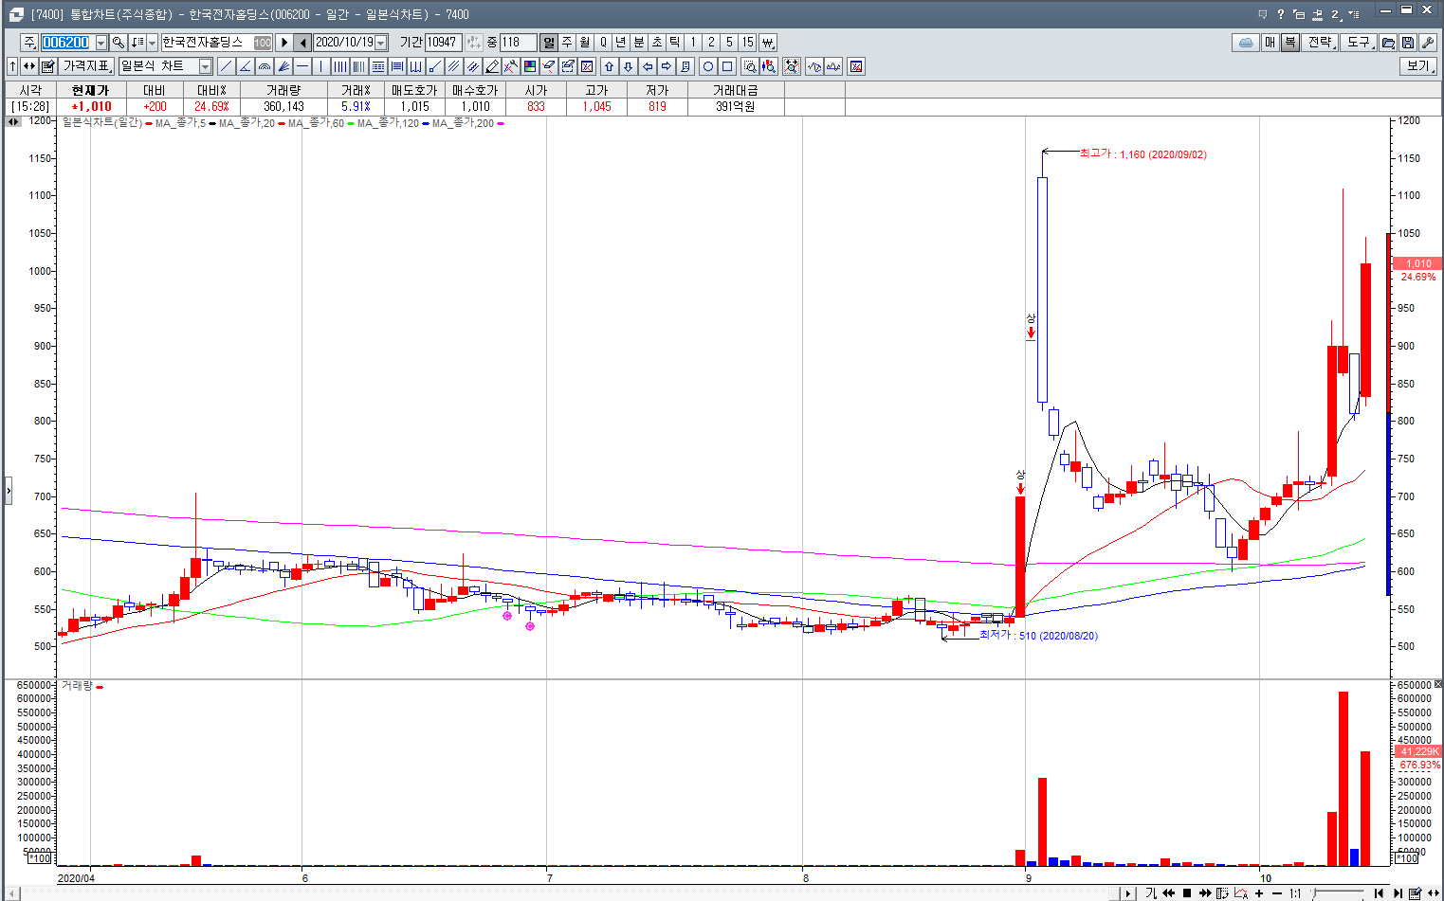
Task: Click the bar count input field 118
Action: click(518, 43)
